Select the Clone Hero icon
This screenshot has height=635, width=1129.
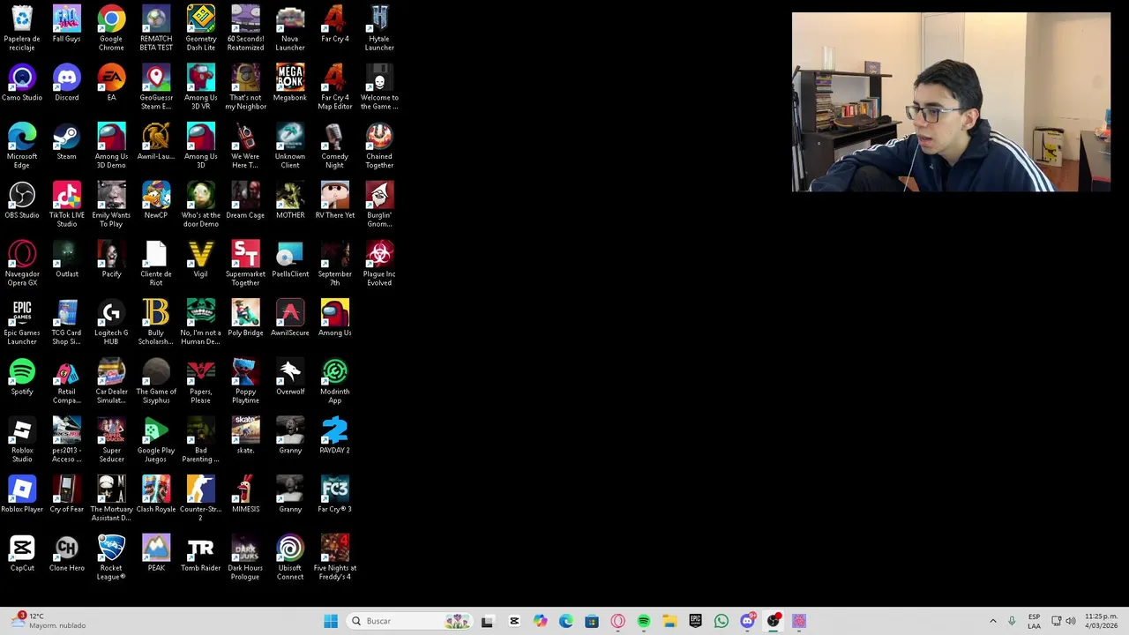tap(66, 553)
